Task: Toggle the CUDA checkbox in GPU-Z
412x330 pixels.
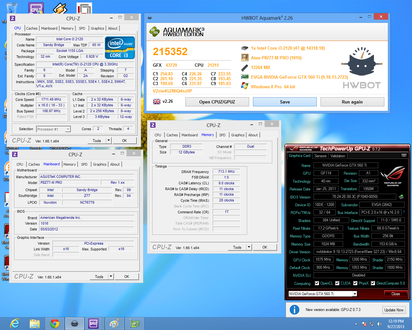Action: (337, 283)
